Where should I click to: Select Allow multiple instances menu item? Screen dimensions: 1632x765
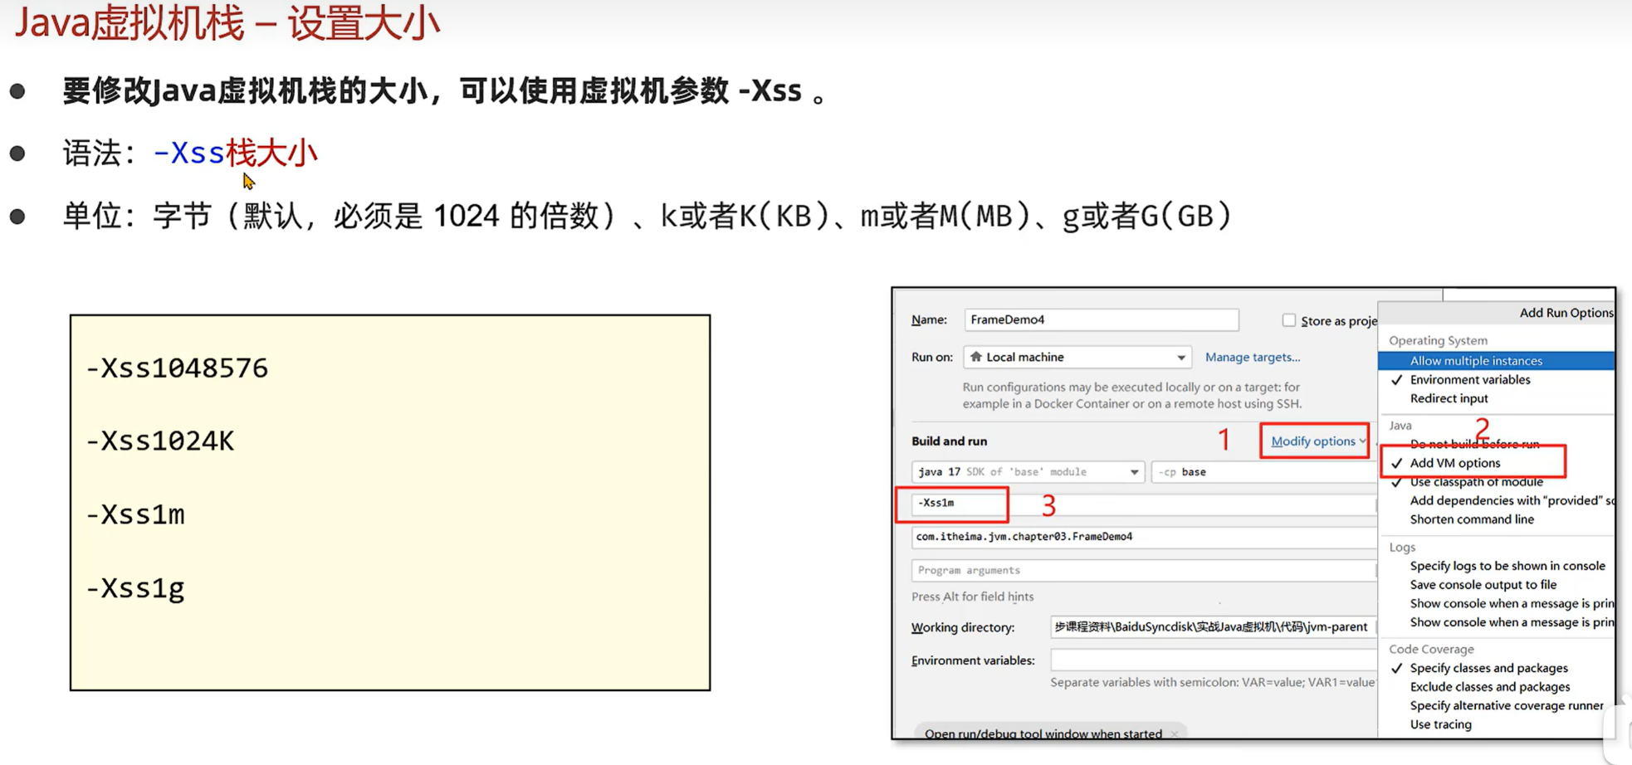(1475, 361)
